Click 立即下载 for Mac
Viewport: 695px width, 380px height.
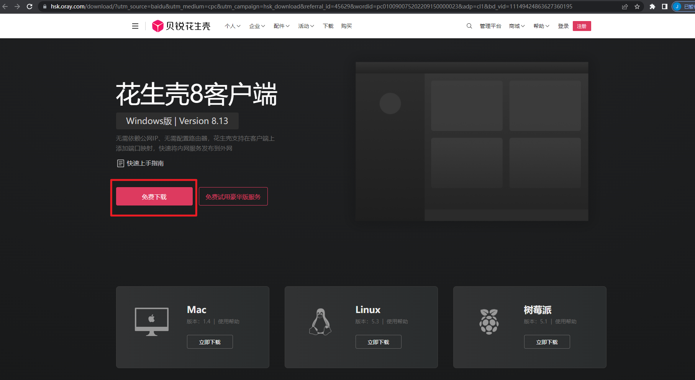pyautogui.click(x=210, y=342)
